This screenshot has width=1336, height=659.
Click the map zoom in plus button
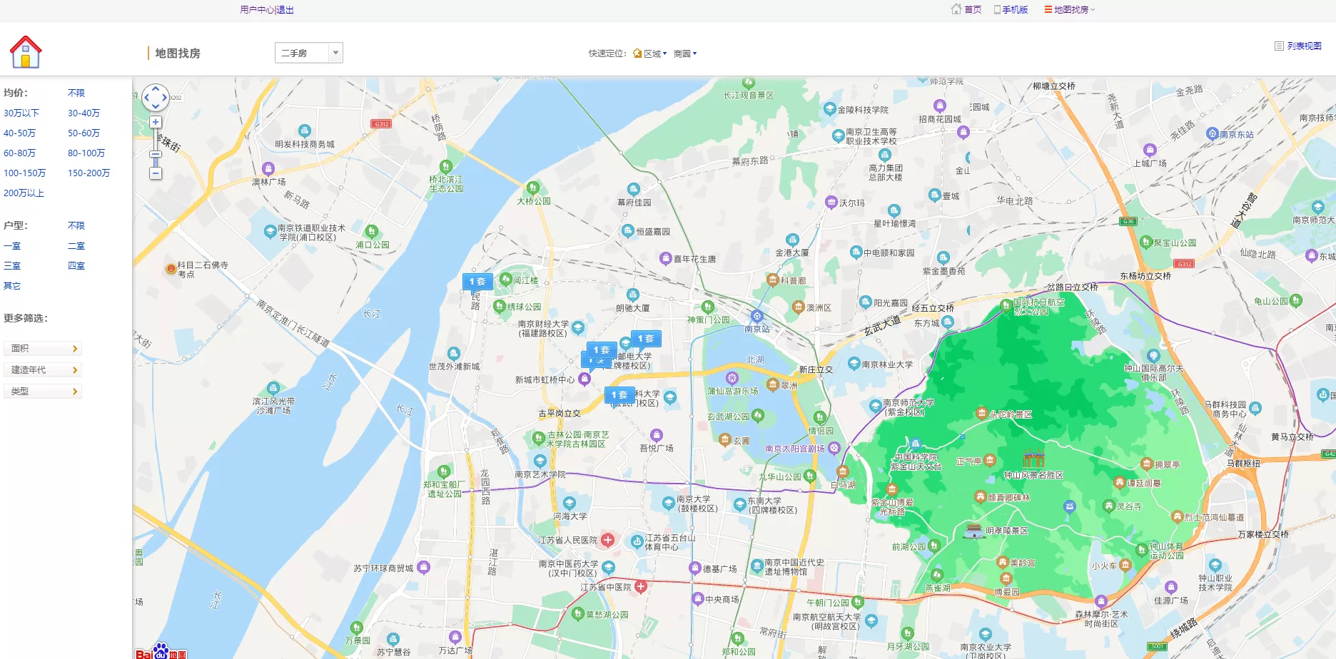156,123
